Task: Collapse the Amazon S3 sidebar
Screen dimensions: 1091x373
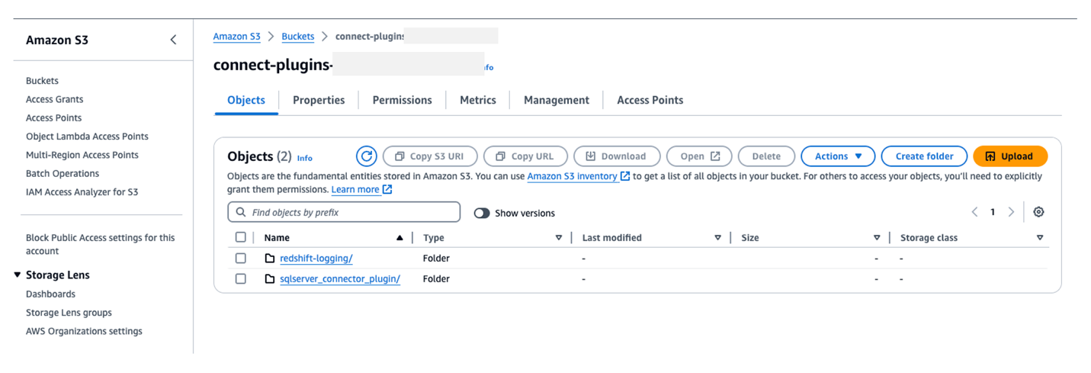Action: pyautogui.click(x=173, y=40)
